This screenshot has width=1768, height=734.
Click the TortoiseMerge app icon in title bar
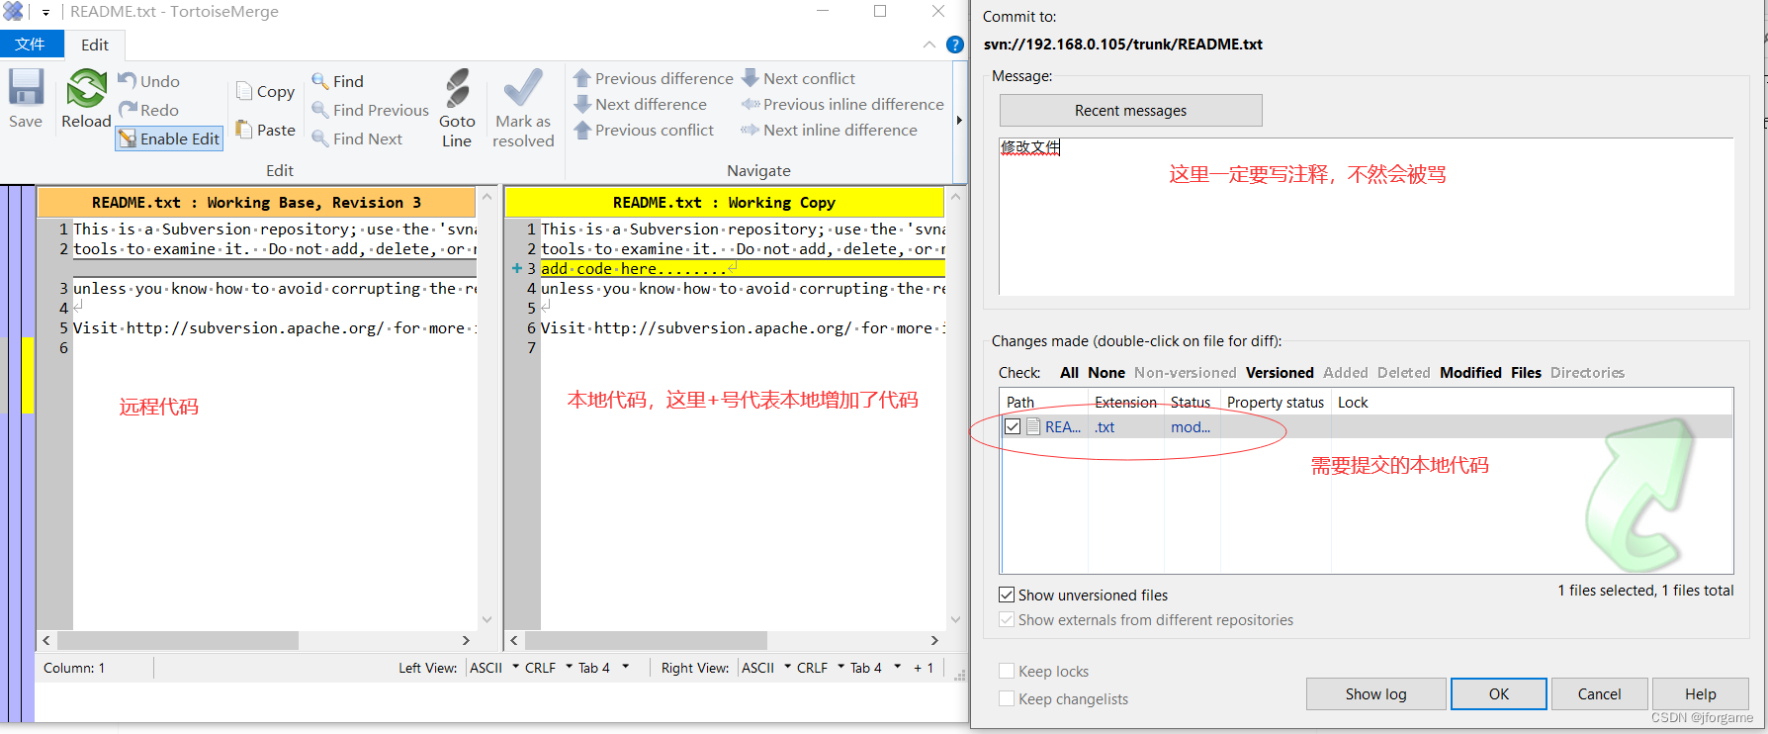13,12
